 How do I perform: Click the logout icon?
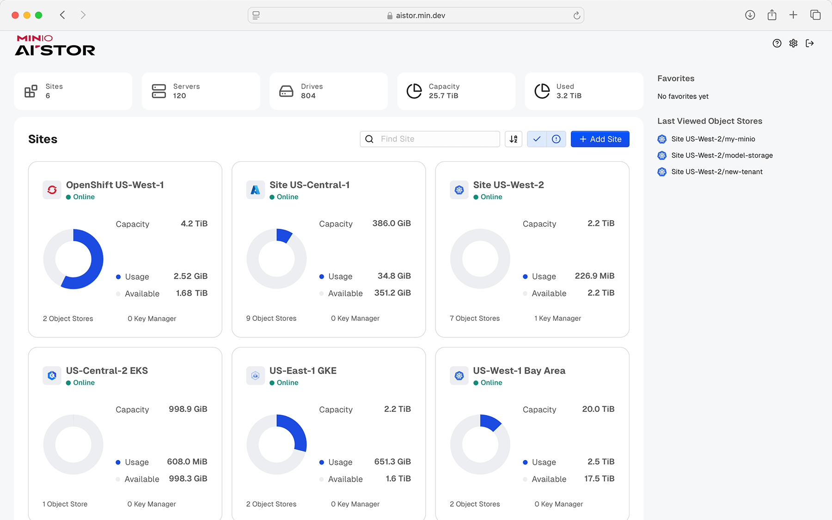coord(809,43)
